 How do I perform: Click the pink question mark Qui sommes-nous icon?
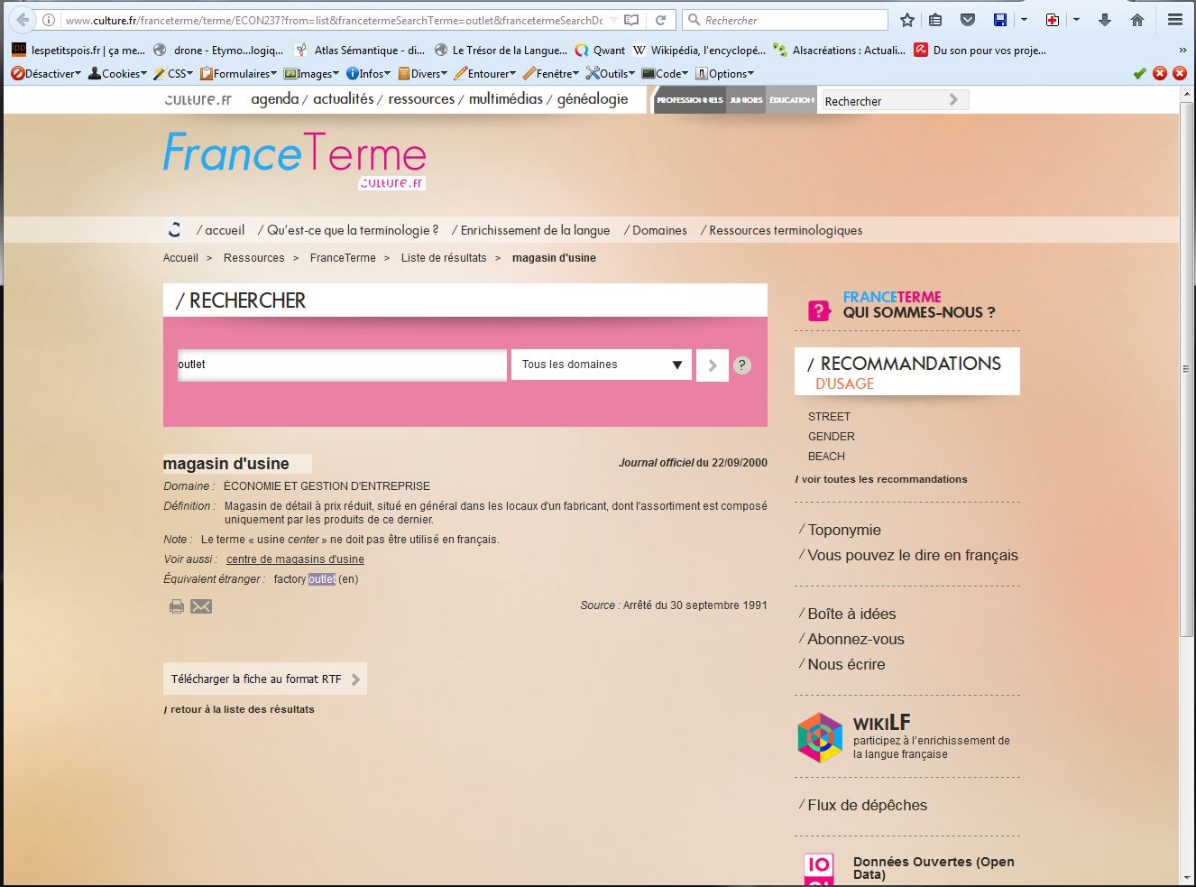click(x=819, y=311)
